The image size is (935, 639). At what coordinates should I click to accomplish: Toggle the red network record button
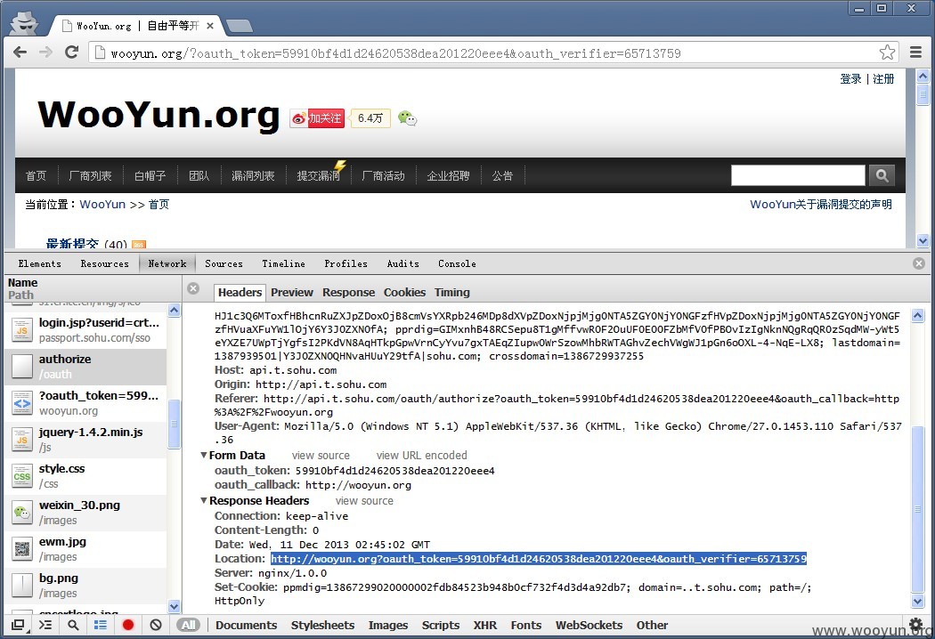click(x=127, y=625)
